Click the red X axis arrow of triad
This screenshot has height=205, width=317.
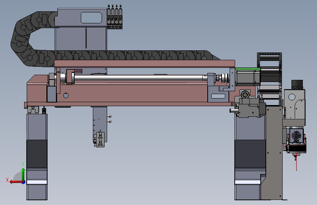coord(16,182)
